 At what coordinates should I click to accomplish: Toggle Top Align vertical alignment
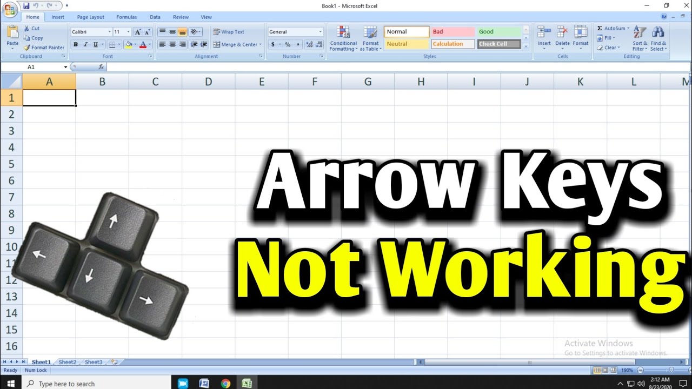pos(163,32)
